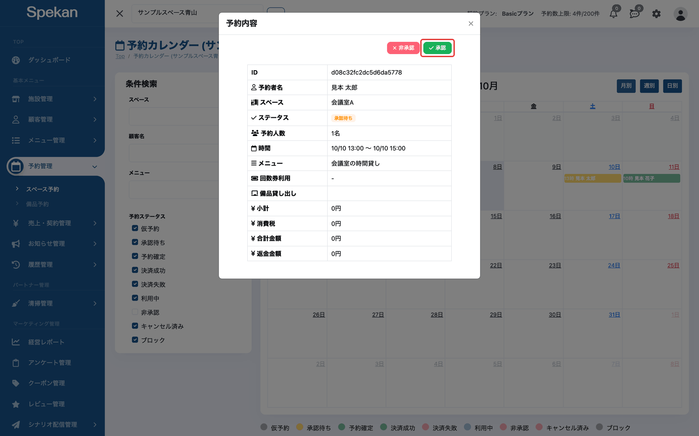Click the お知らせ管理 megaphone icon
The width and height of the screenshot is (699, 436).
[16, 244]
